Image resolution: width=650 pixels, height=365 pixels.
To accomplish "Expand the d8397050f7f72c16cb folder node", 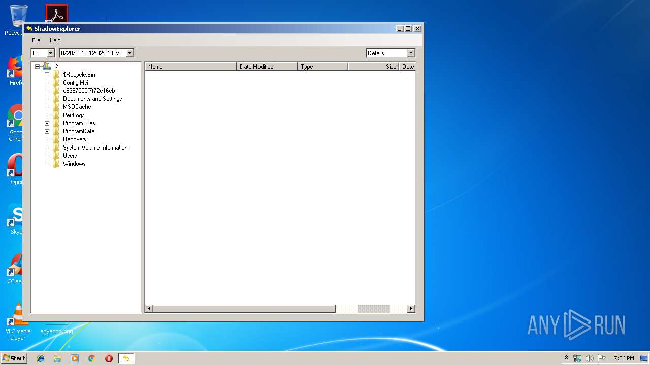I will pyautogui.click(x=47, y=91).
